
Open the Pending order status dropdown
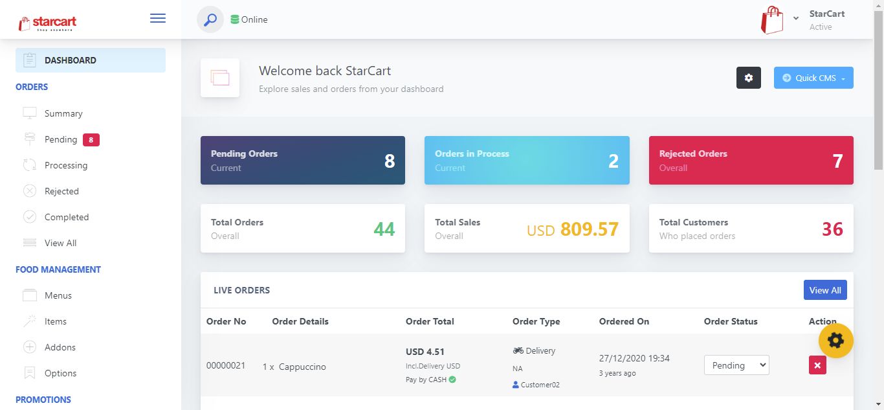click(x=736, y=365)
